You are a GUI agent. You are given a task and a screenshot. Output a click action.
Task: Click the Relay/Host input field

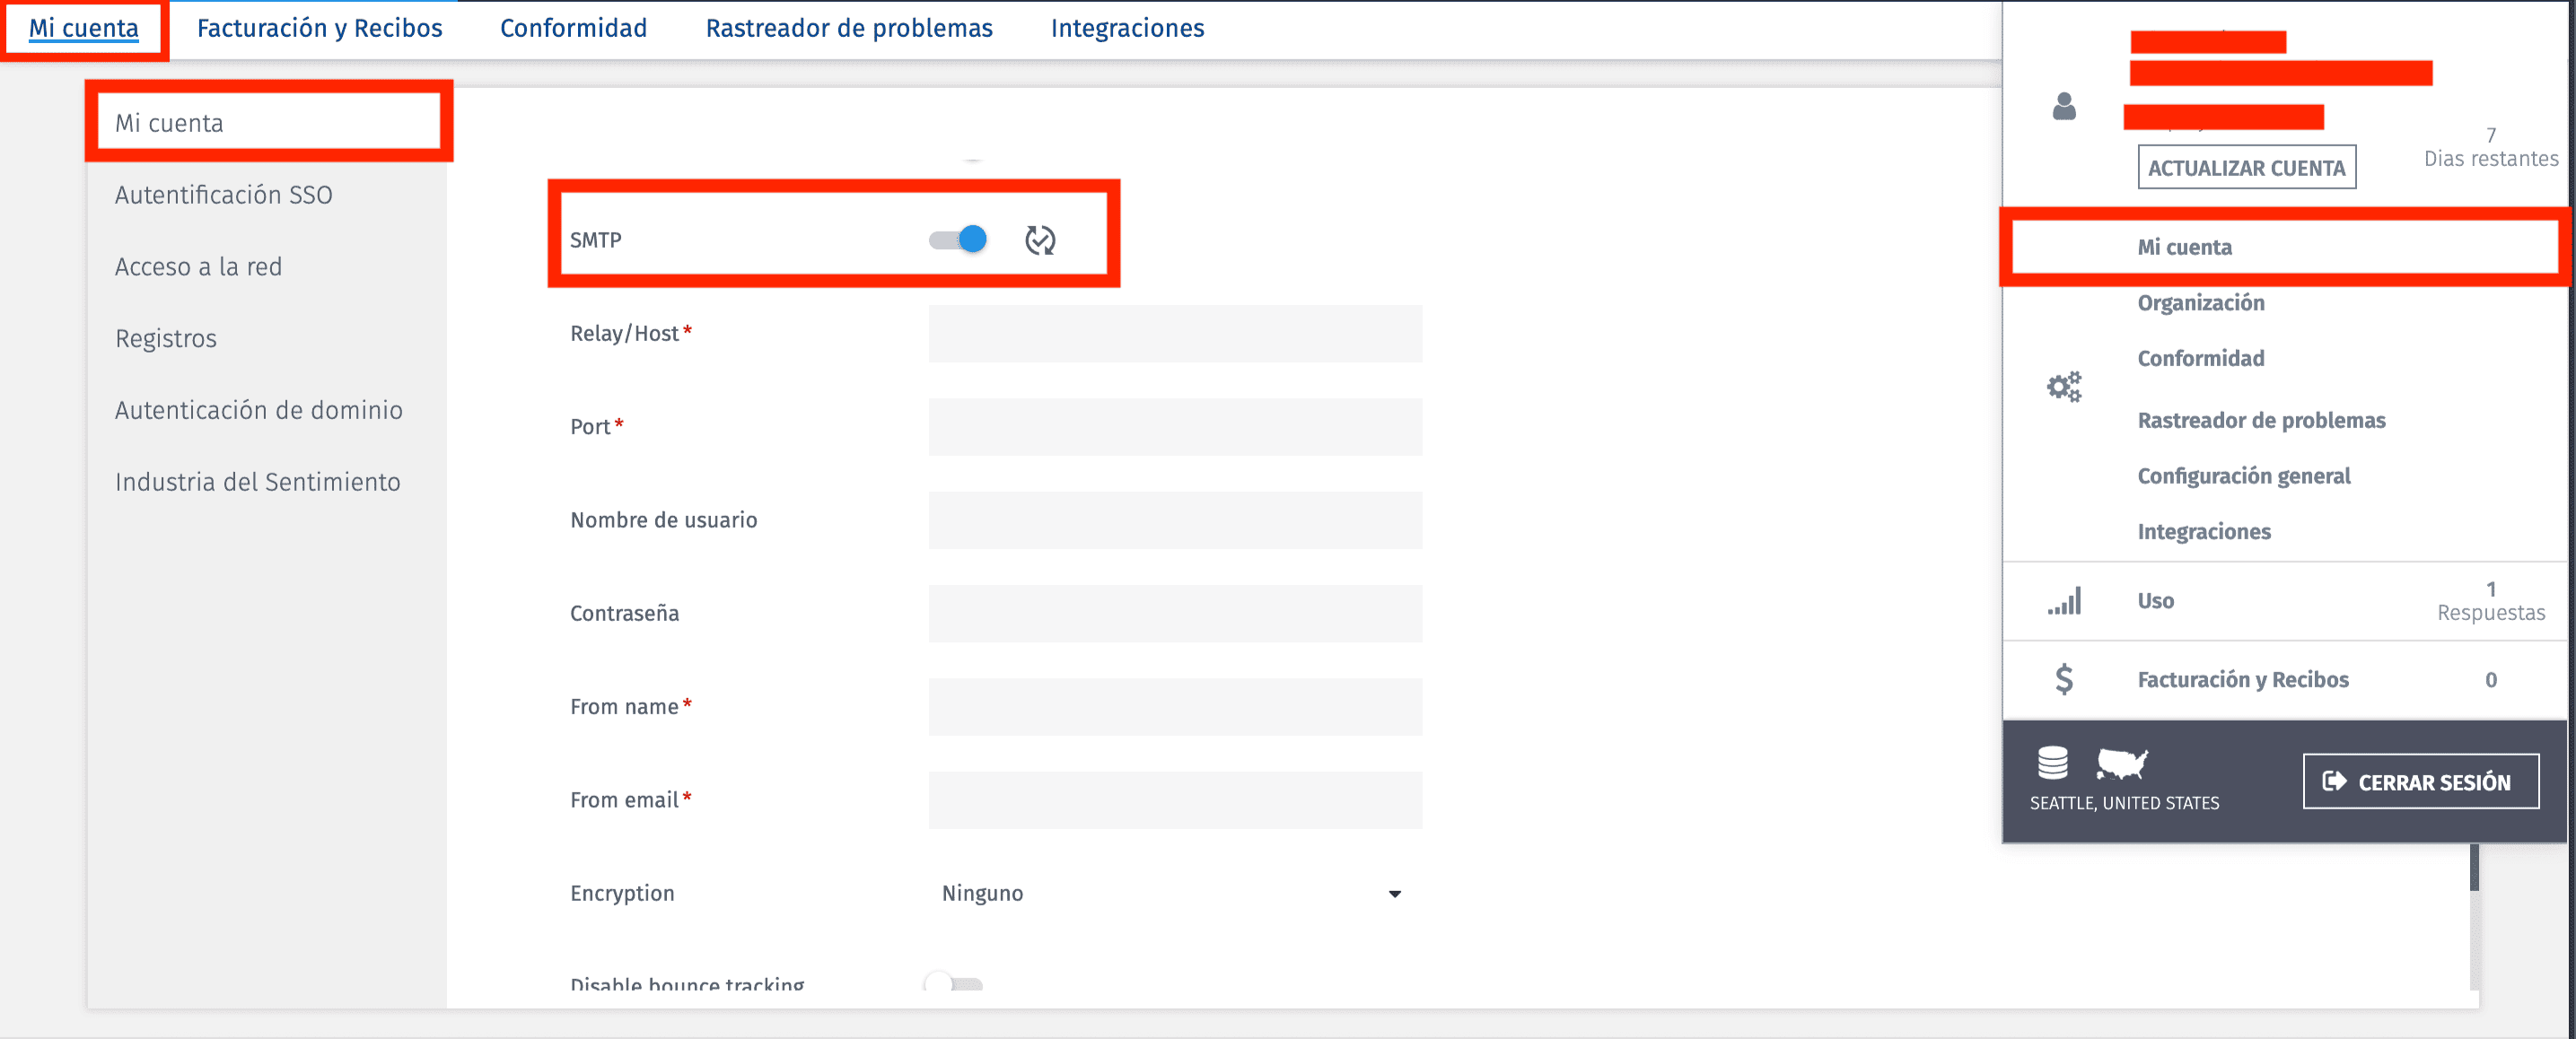[1174, 333]
